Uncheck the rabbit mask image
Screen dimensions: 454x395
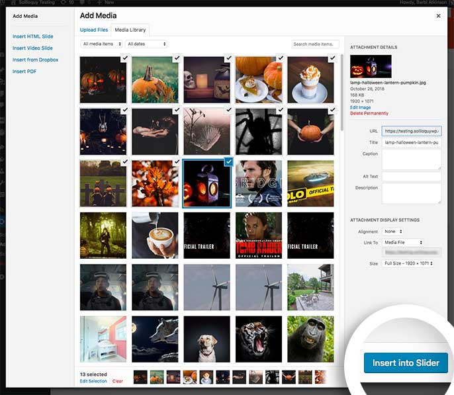(125, 110)
